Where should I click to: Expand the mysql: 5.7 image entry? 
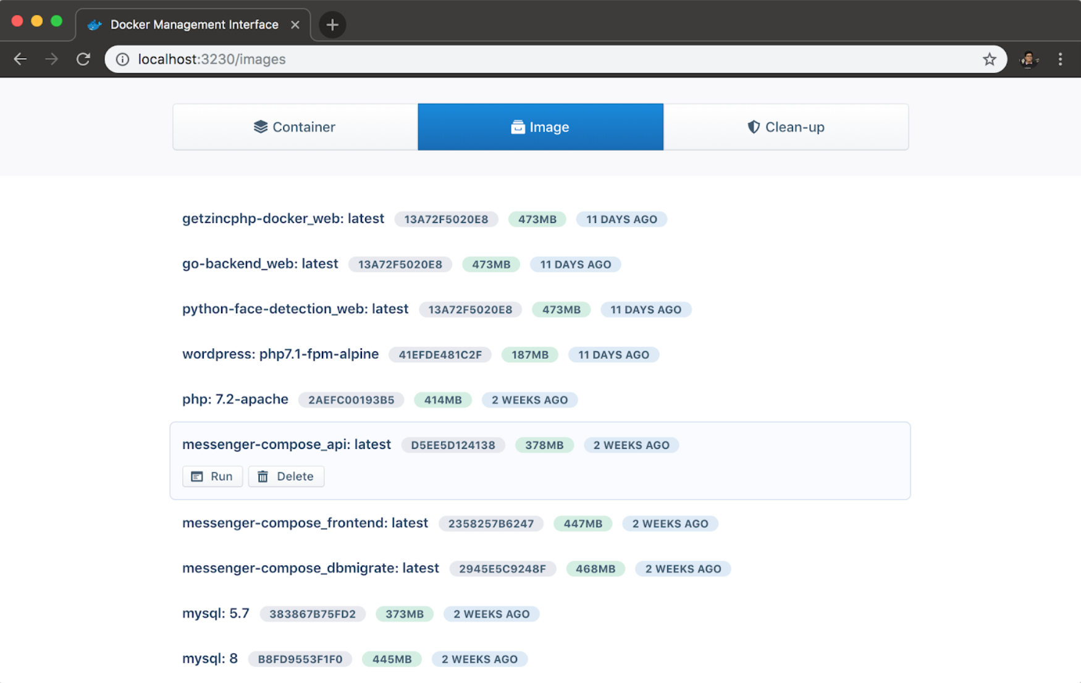(216, 614)
